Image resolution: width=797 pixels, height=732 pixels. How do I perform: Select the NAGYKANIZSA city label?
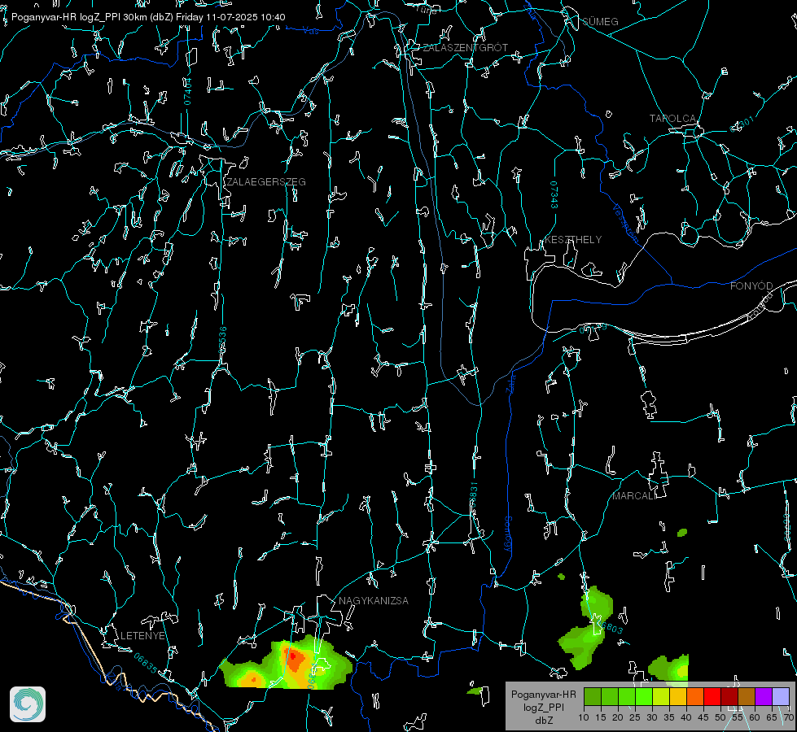pos(374,601)
